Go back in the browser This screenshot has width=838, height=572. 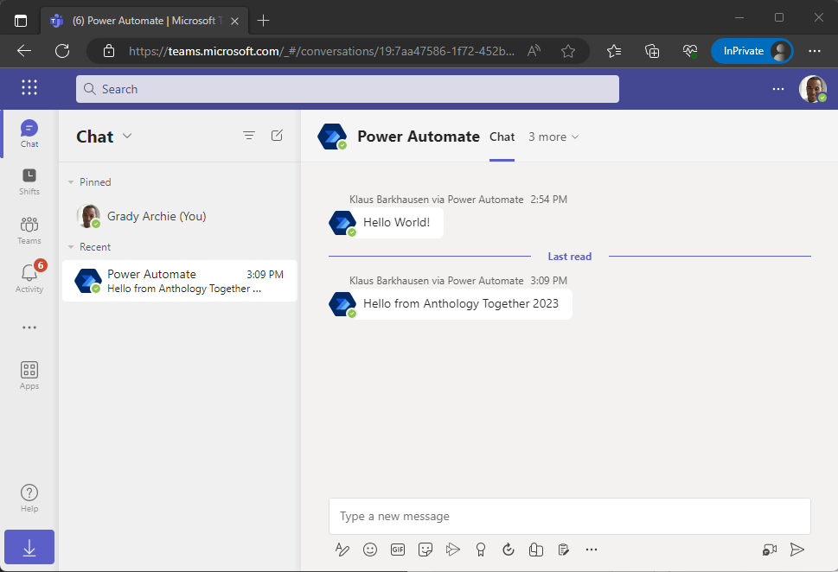click(24, 51)
